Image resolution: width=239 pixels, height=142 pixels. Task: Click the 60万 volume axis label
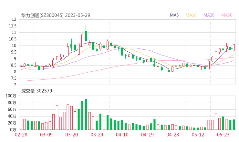pyautogui.click(x=12, y=109)
